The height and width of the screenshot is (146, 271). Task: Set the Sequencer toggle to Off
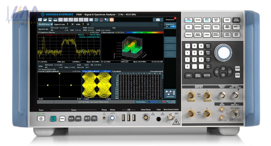point(173,27)
